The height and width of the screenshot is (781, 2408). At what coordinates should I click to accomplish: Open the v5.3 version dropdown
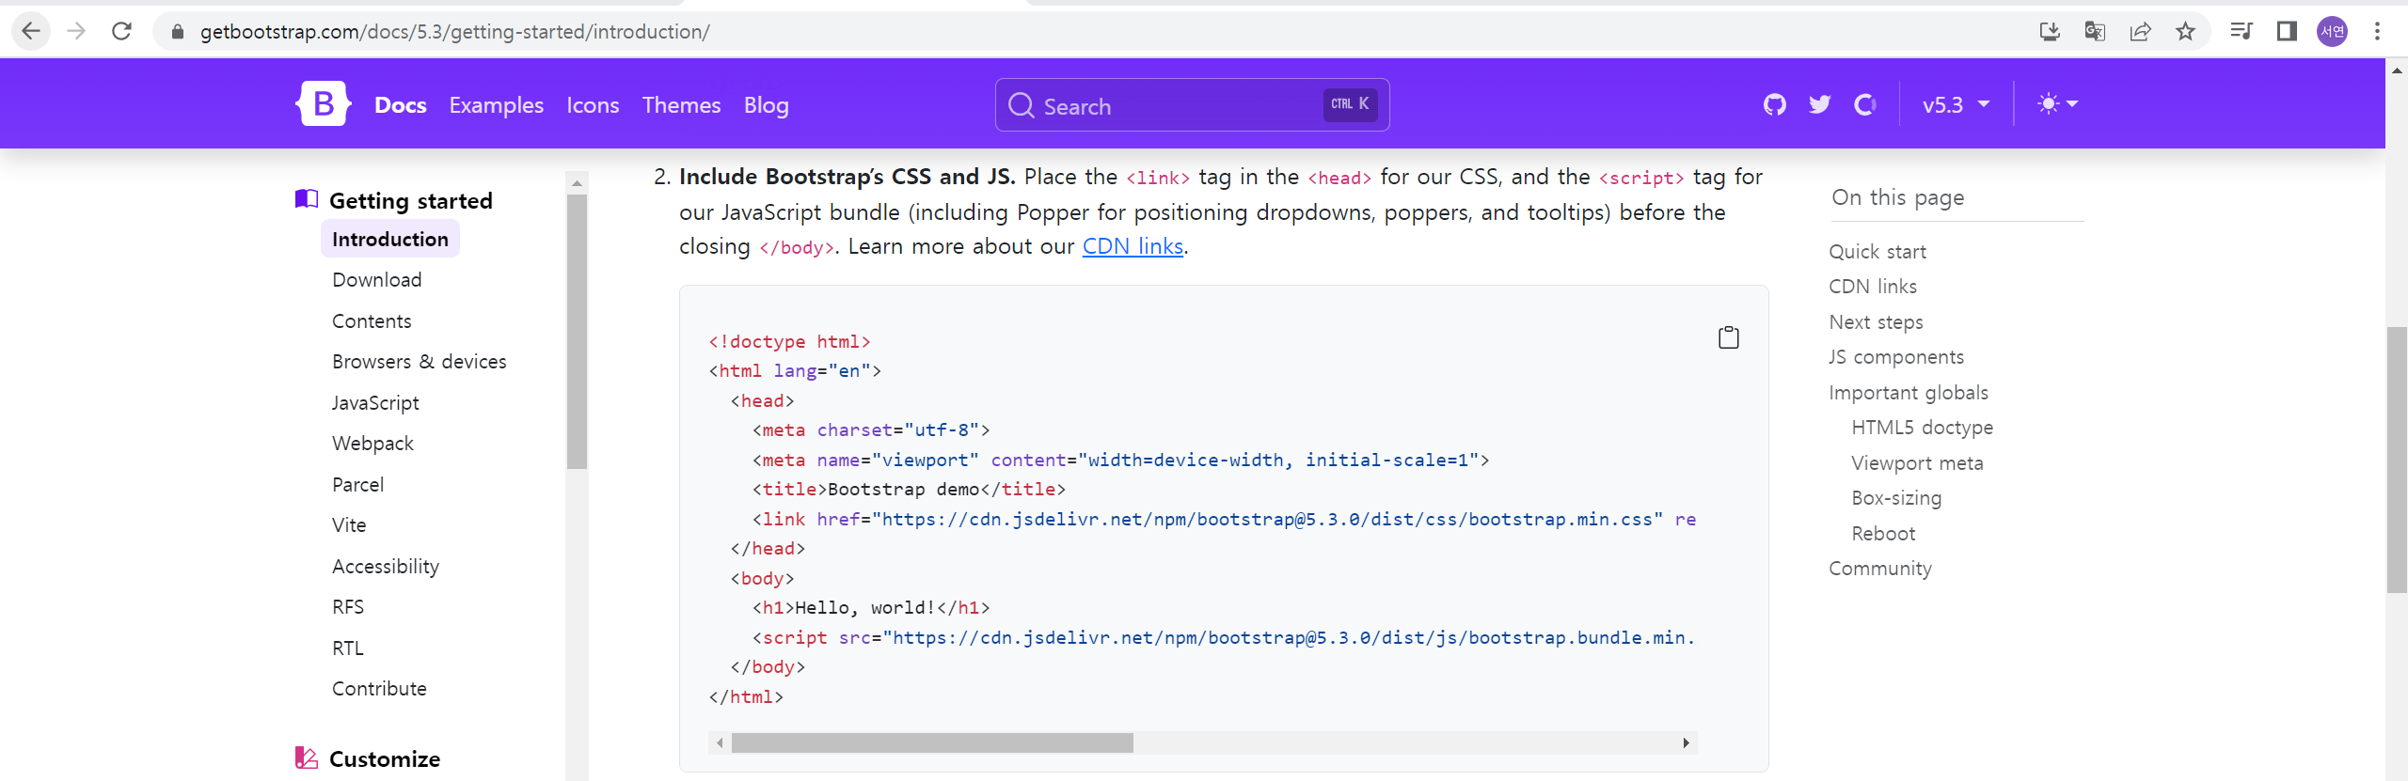click(1956, 105)
